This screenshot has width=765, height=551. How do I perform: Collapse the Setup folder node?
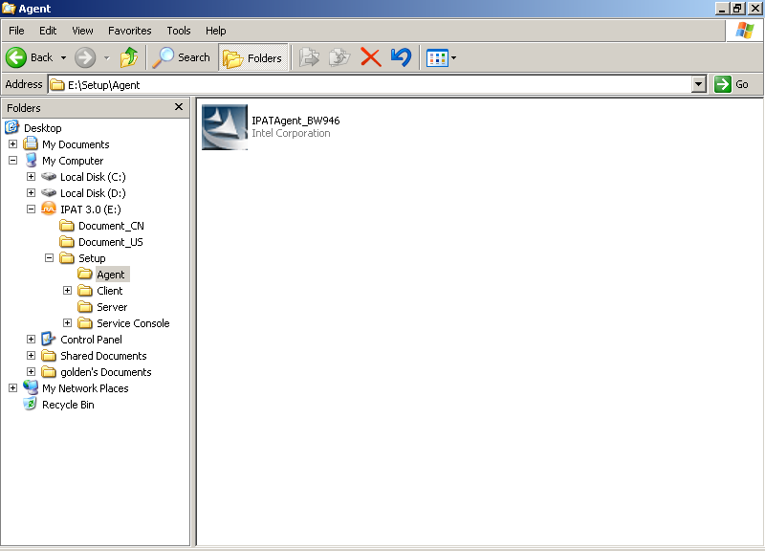click(x=49, y=257)
